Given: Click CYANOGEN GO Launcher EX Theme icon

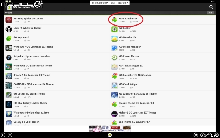Looking at the screenshot, I should click(x=9, y=86).
